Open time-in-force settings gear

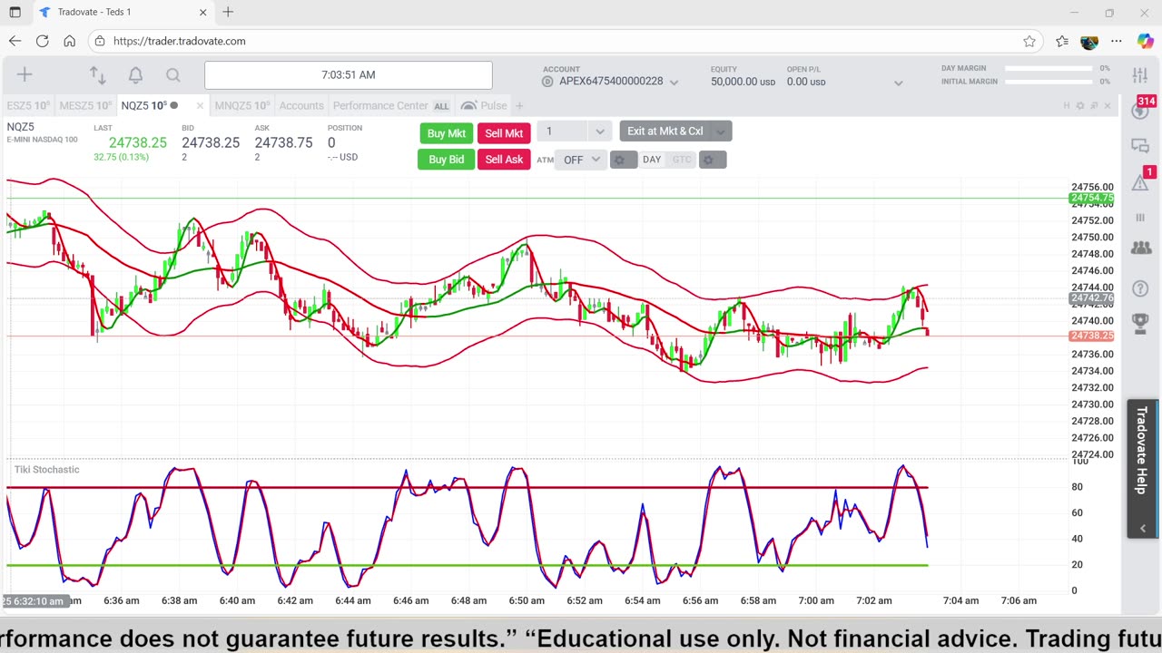point(712,160)
